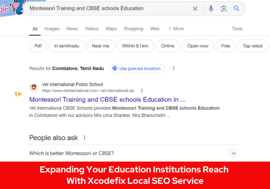Open the Tools options
The height and width of the screenshot is (189, 270).
point(237,29)
